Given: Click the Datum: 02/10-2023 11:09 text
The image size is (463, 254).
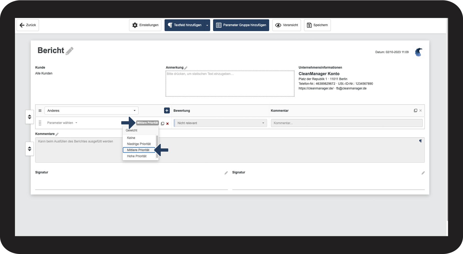Looking at the screenshot, I should pyautogui.click(x=392, y=52).
